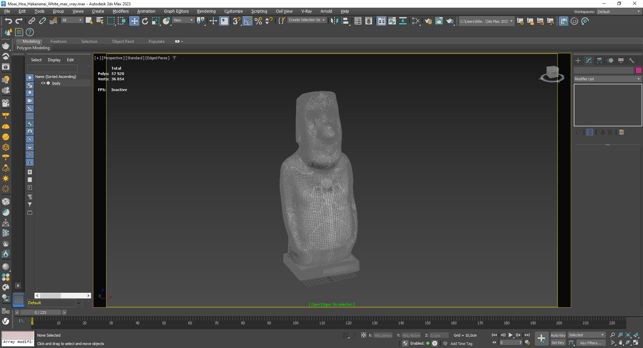Toggle the Percent Snap icon
643x348 pixels.
tap(258, 21)
